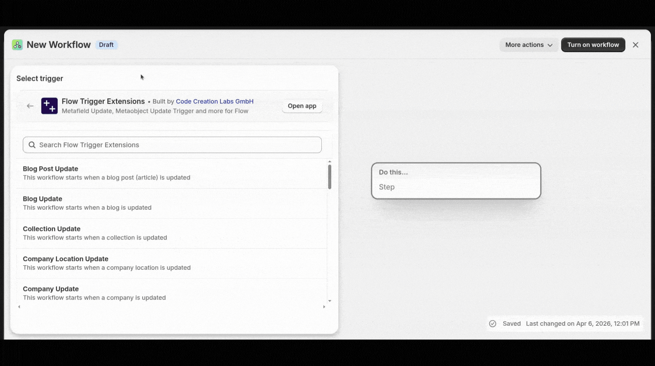
Task: Click the New Workflow title
Action: point(58,44)
